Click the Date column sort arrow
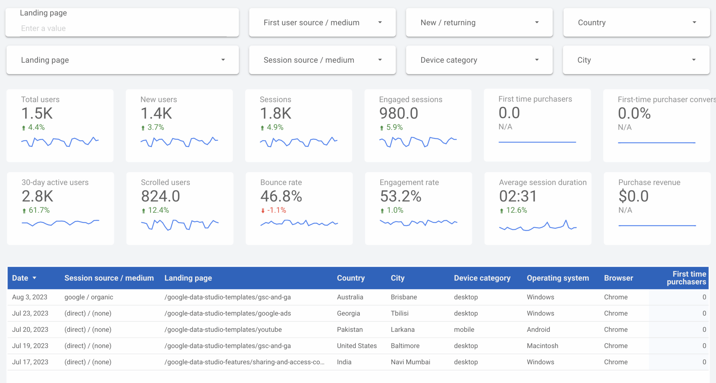This screenshot has width=716, height=383. [x=34, y=278]
